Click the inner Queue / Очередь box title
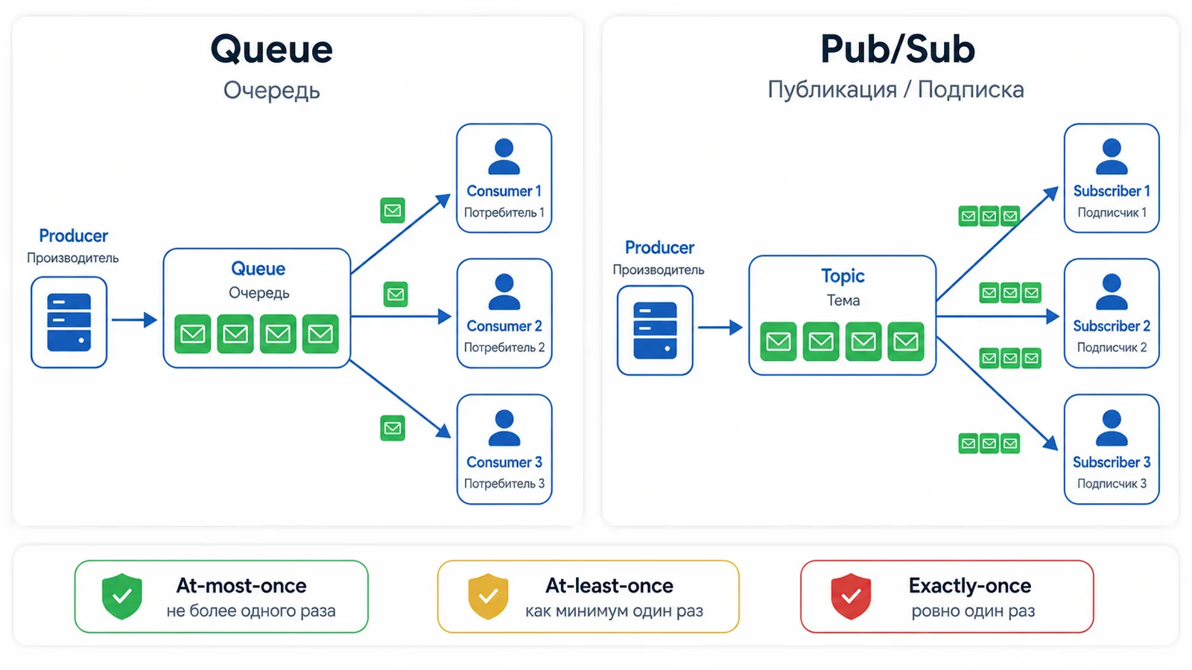Screen dimensions: 1192x670 259,280
